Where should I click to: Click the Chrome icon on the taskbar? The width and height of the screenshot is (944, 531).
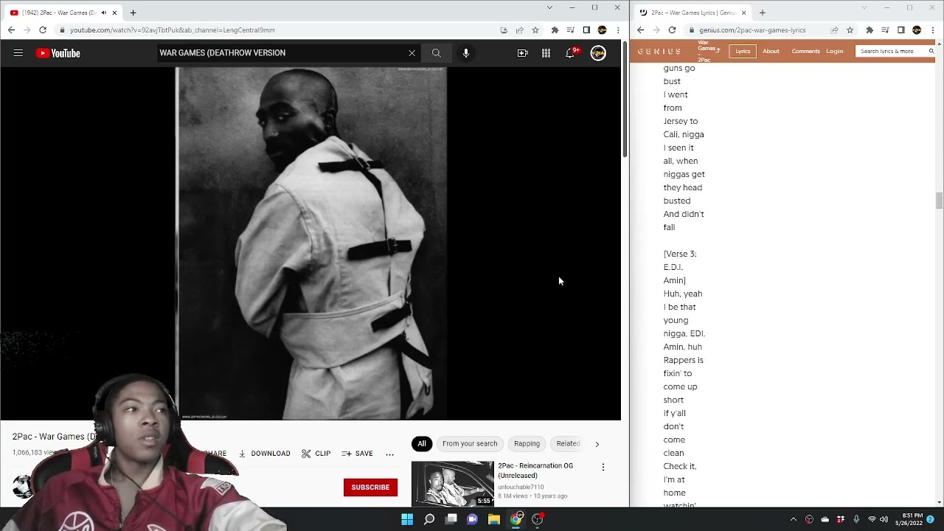coord(516,519)
